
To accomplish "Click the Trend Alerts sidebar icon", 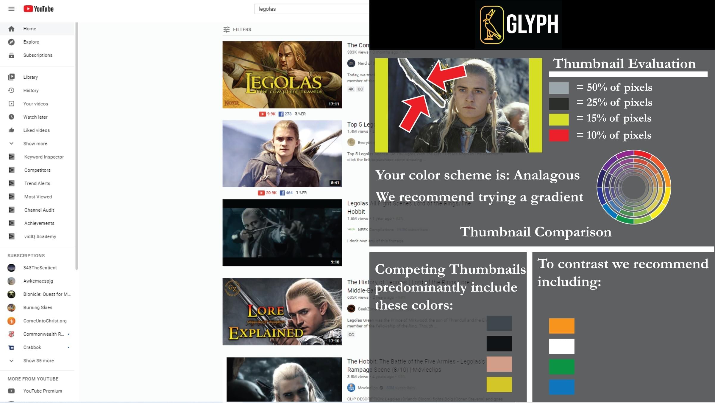I will click(x=12, y=183).
